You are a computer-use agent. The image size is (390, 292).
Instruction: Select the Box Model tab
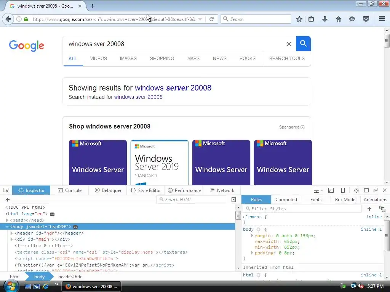345,200
